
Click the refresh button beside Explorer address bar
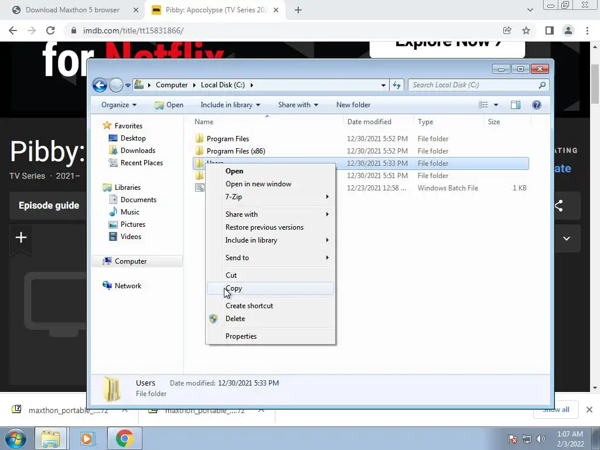click(397, 85)
